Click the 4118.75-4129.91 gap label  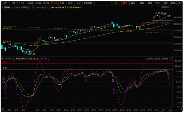(161, 23)
